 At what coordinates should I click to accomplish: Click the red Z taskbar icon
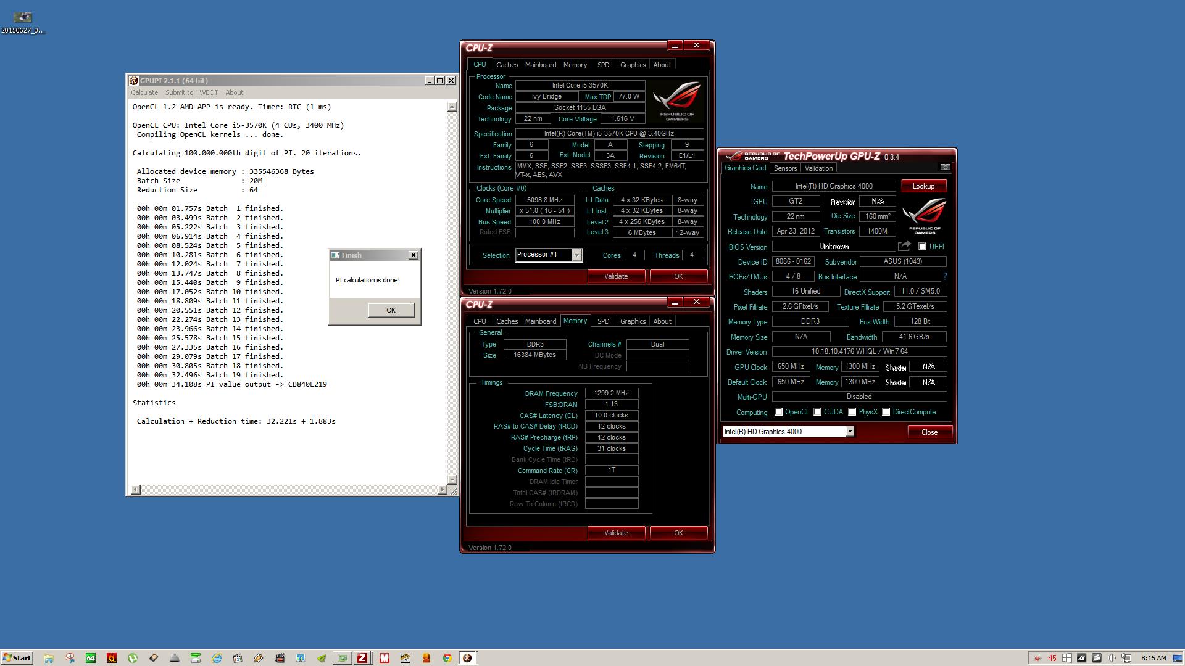click(362, 658)
